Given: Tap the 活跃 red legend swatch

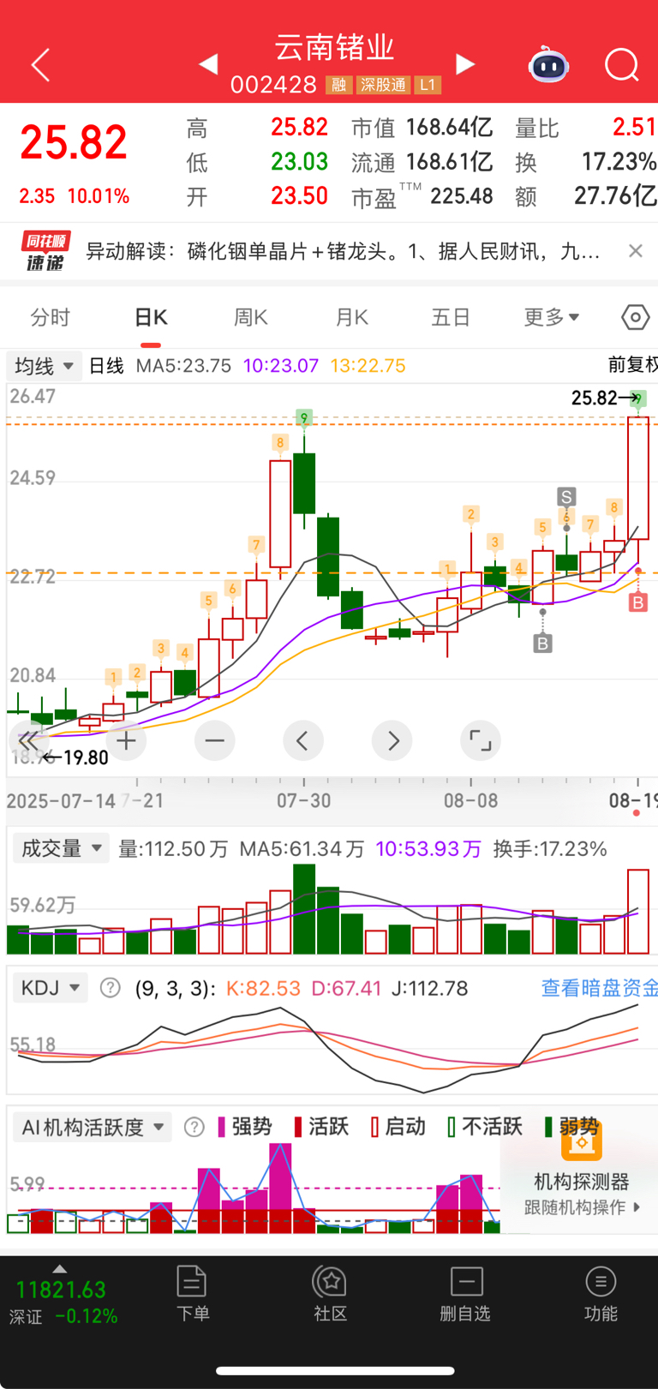Looking at the screenshot, I should point(298,1127).
